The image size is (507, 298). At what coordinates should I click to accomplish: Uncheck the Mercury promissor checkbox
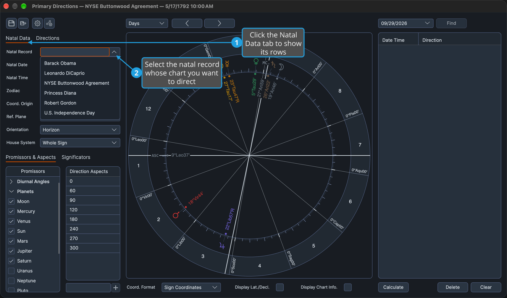point(11,211)
